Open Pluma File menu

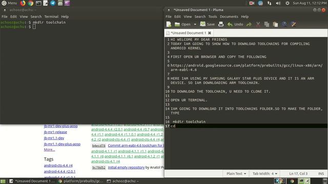[169, 16]
